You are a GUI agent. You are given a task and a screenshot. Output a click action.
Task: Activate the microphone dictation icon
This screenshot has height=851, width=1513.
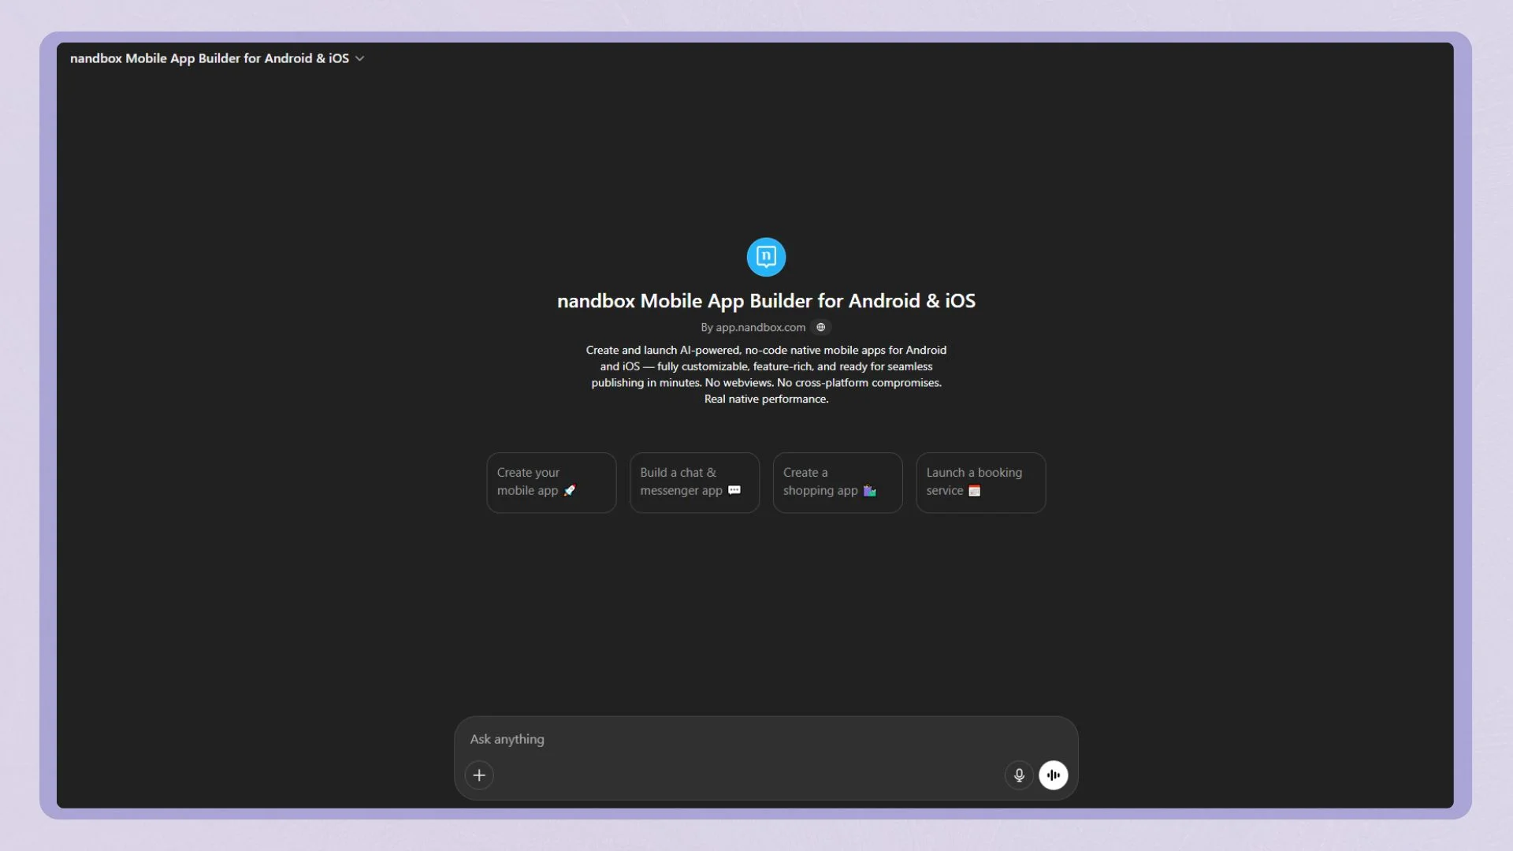[x=1019, y=775]
